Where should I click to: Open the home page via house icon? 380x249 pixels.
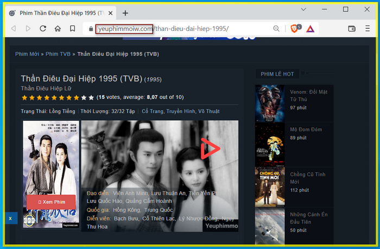[x=58, y=29]
